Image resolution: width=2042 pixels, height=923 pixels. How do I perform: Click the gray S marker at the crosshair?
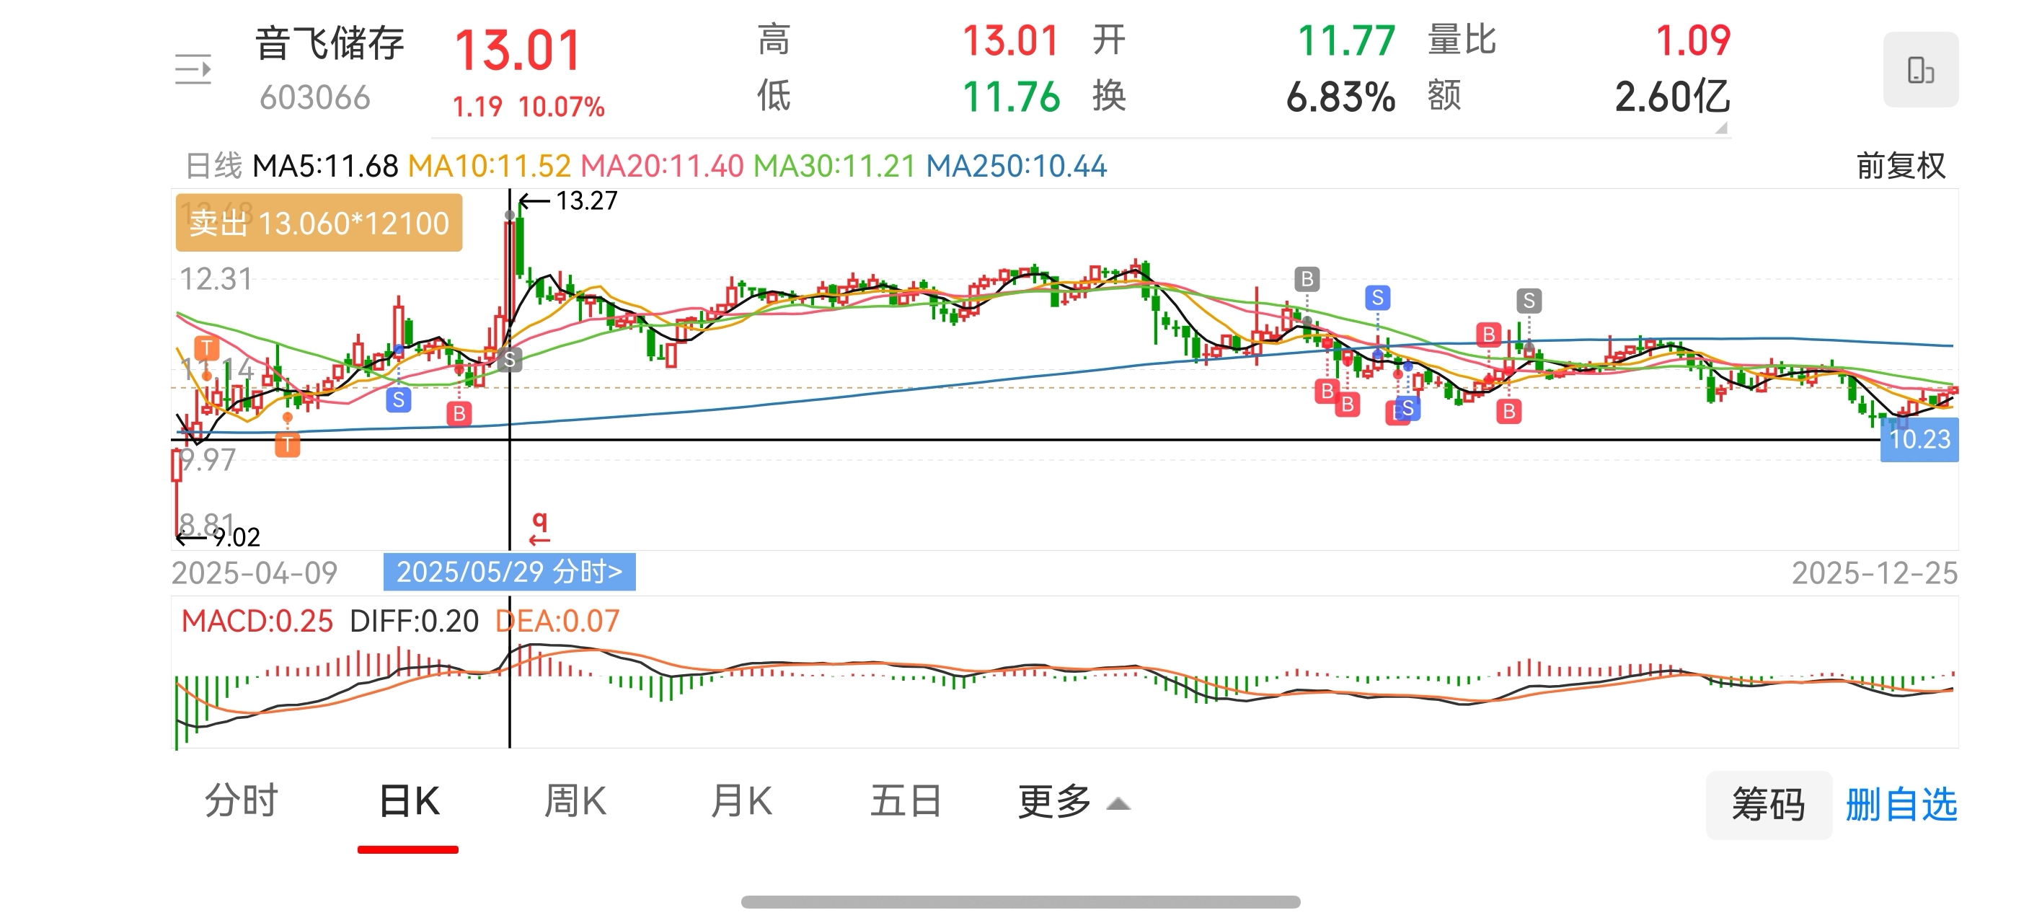click(x=510, y=360)
